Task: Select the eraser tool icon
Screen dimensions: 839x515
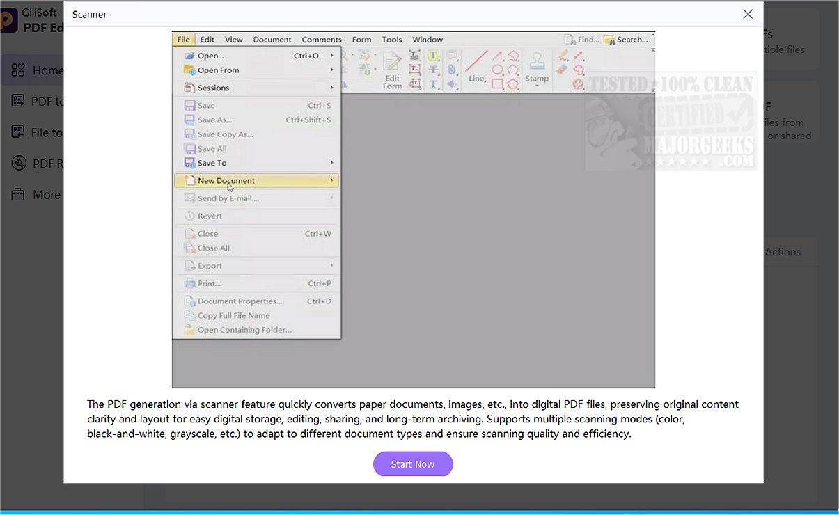Action: pos(563,70)
